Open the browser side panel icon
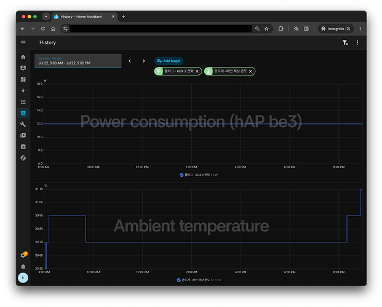Image resolution: width=382 pixels, height=307 pixels. (306, 29)
